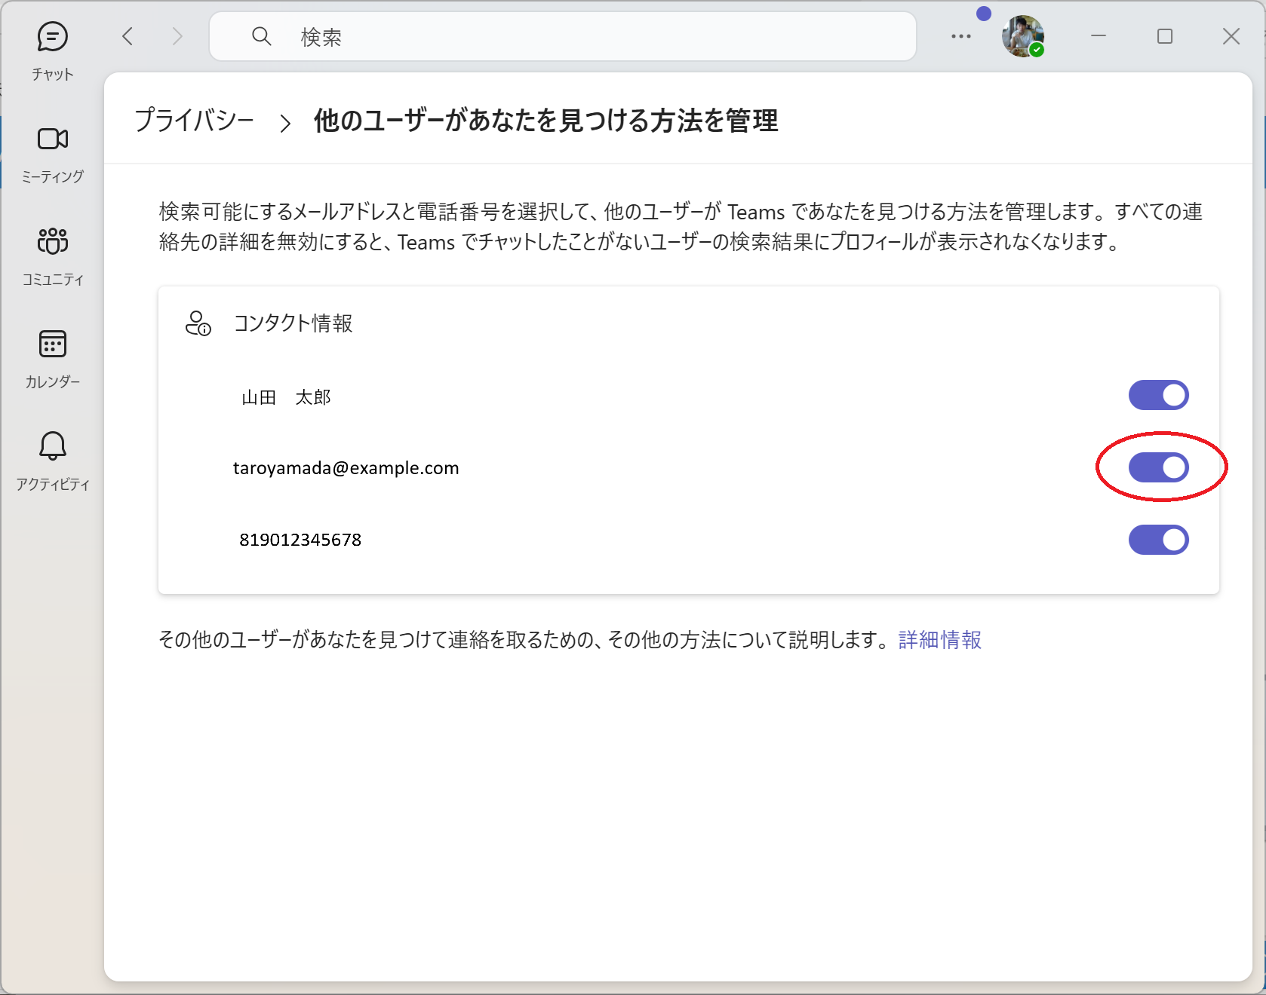Select the current page title breadcrumb
Viewport: 1266px width, 995px height.
pos(545,121)
